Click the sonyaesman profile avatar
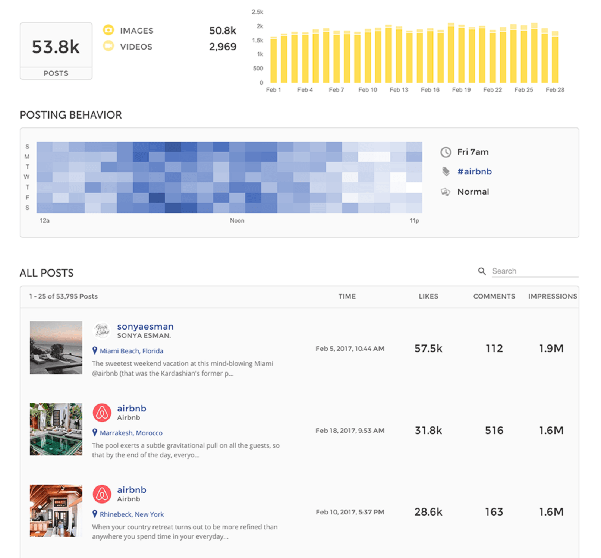 point(102,331)
